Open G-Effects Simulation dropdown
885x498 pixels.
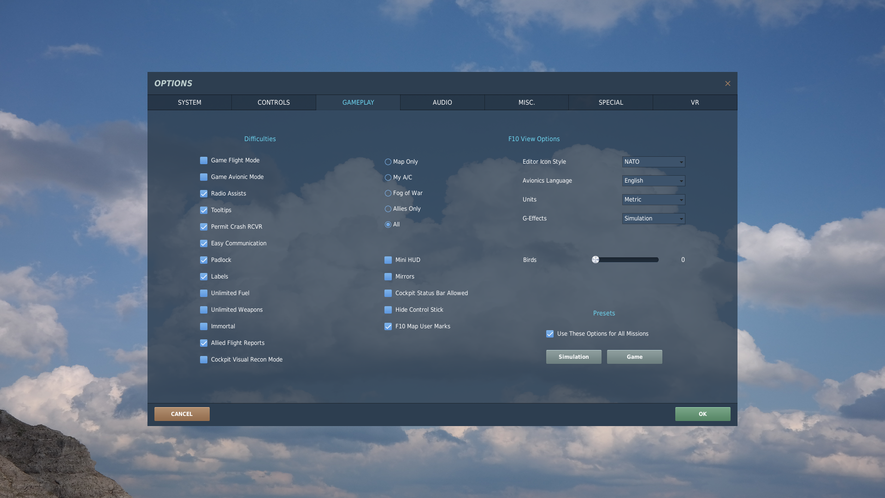click(x=653, y=219)
